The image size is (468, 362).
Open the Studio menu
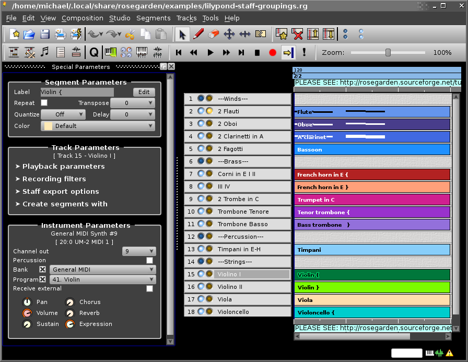120,18
